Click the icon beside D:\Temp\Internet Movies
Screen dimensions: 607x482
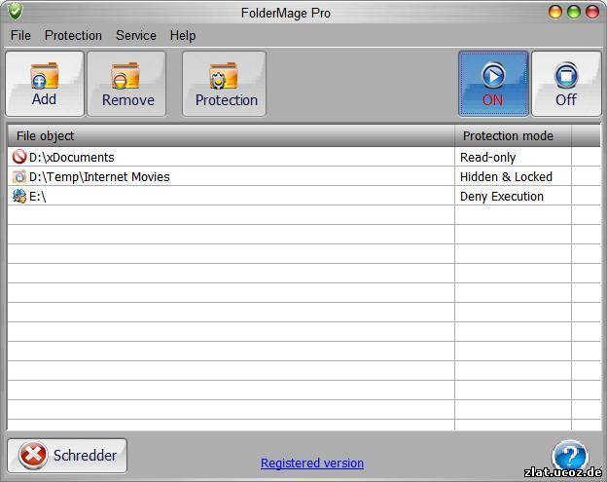pos(19,176)
